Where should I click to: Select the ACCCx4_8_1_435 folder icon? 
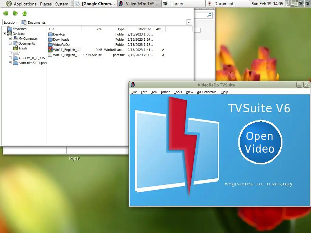(15, 58)
